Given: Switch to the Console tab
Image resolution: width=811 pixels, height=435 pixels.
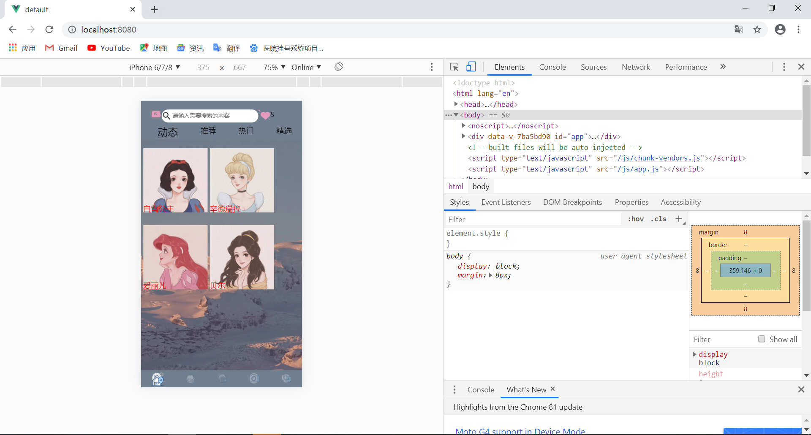Looking at the screenshot, I should tap(552, 67).
